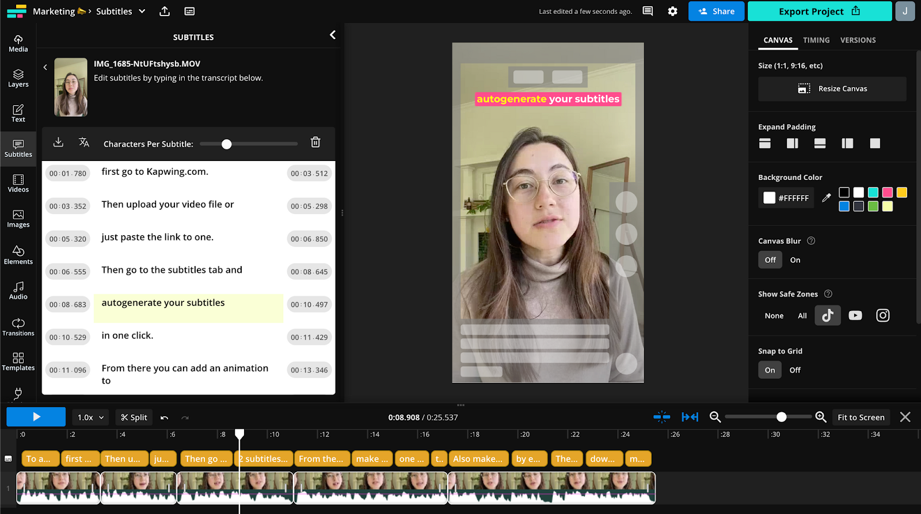Screen dimensions: 921x514
Task: Open the playback speed 1.0x dropdown
Action: pyautogui.click(x=91, y=417)
